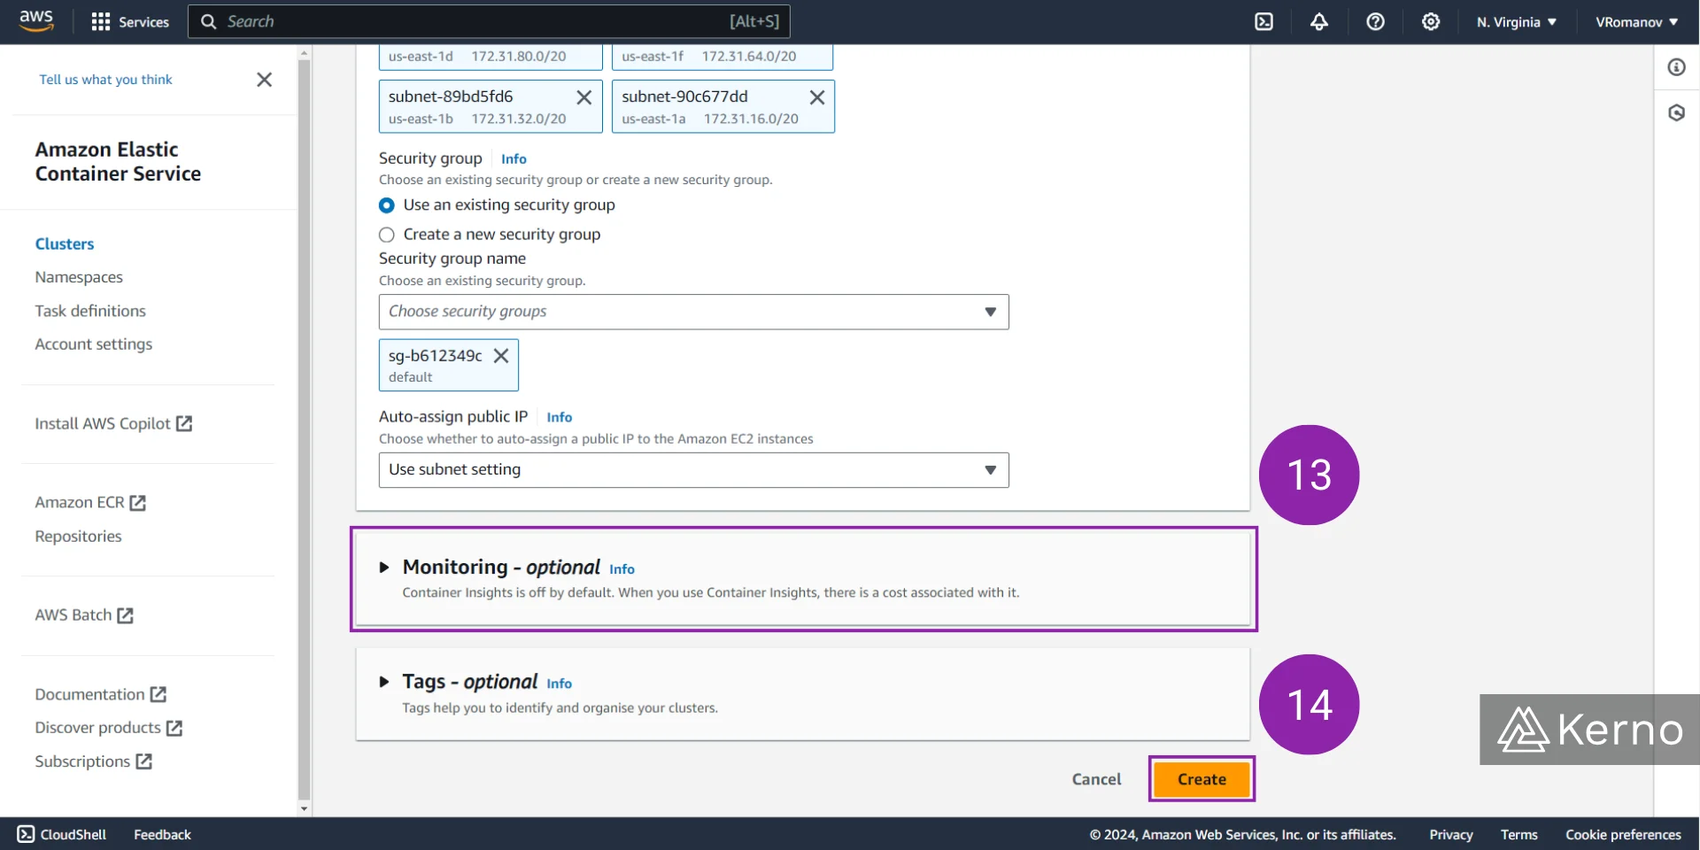1700x850 pixels.
Task: Open Monitoring Info link
Action: click(x=622, y=569)
